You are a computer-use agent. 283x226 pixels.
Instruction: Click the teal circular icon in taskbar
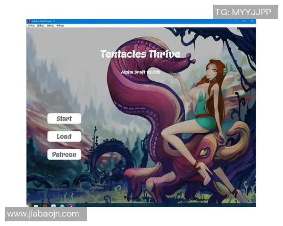[62, 205]
